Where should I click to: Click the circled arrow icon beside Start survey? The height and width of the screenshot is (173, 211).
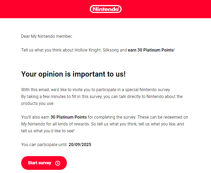(58, 163)
